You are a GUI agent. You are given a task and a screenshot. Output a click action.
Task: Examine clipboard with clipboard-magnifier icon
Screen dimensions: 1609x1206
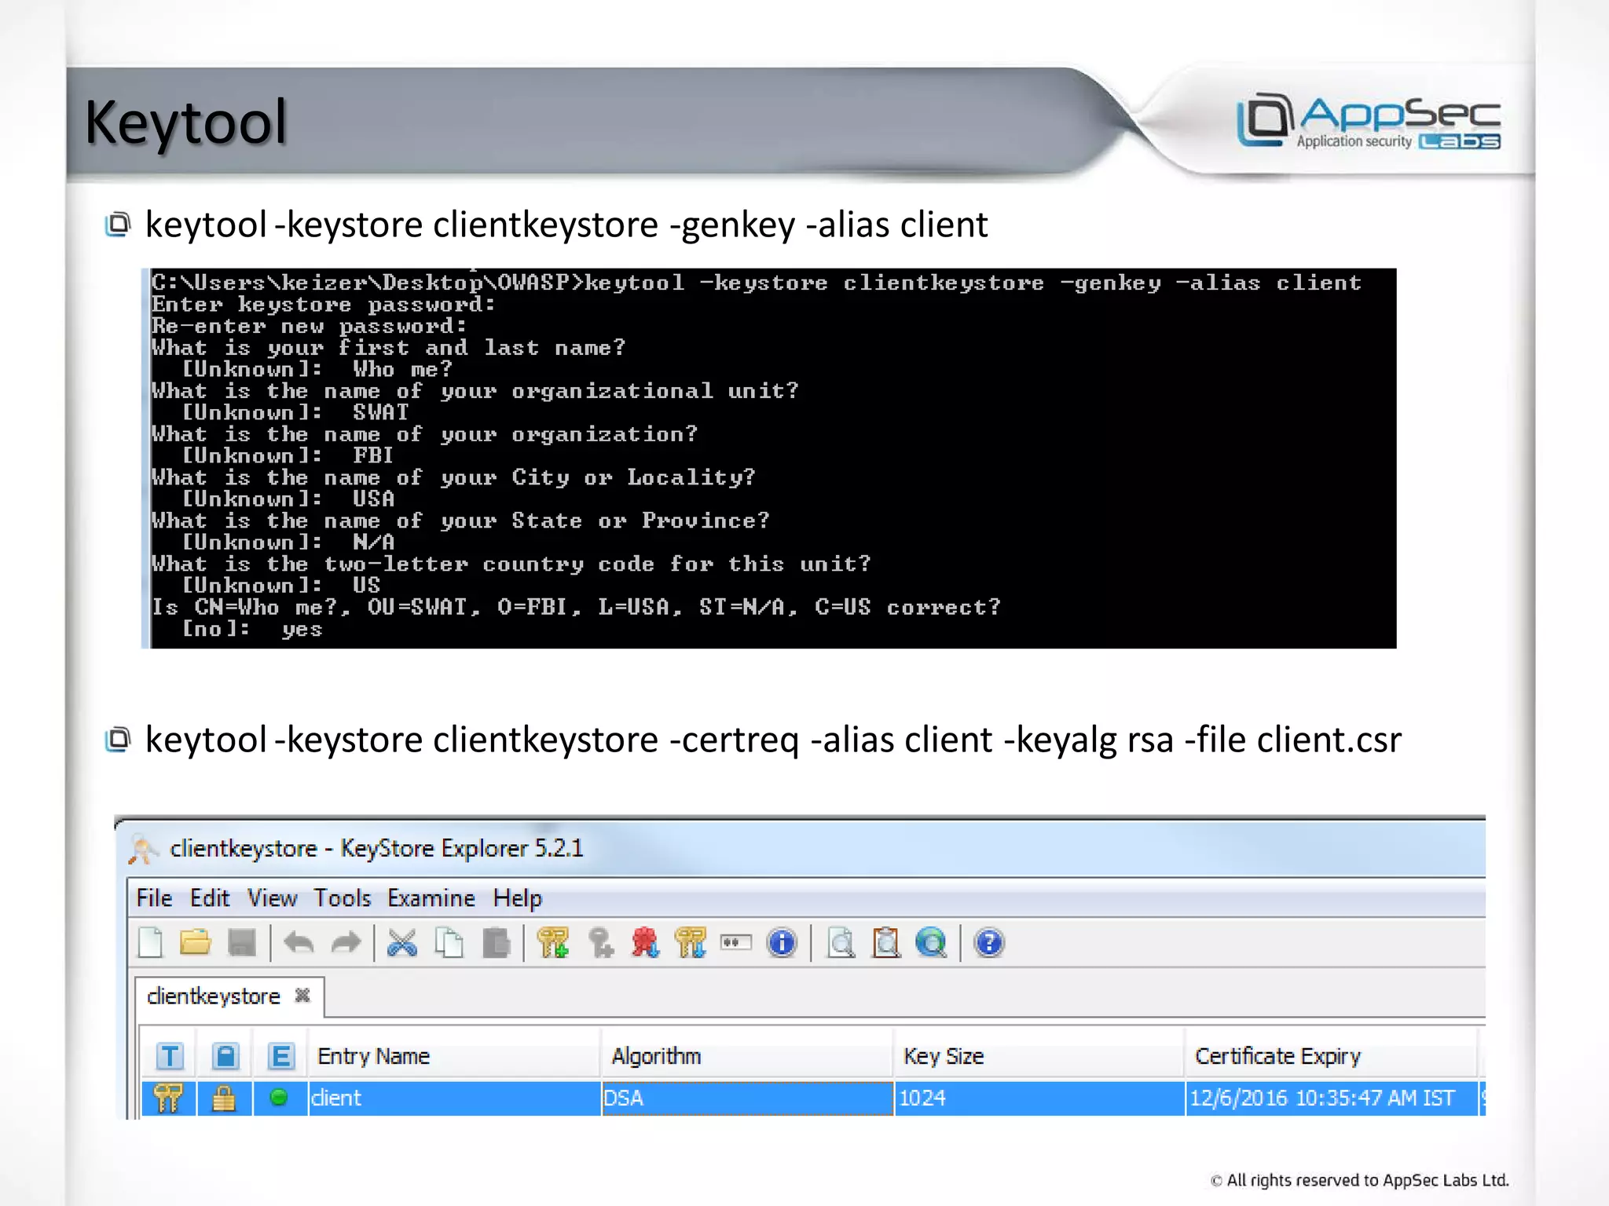pos(887,943)
